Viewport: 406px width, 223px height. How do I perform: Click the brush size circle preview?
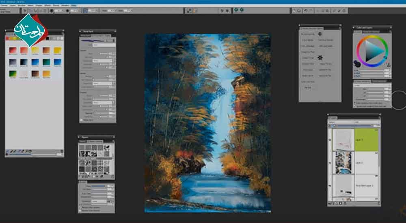52,11
